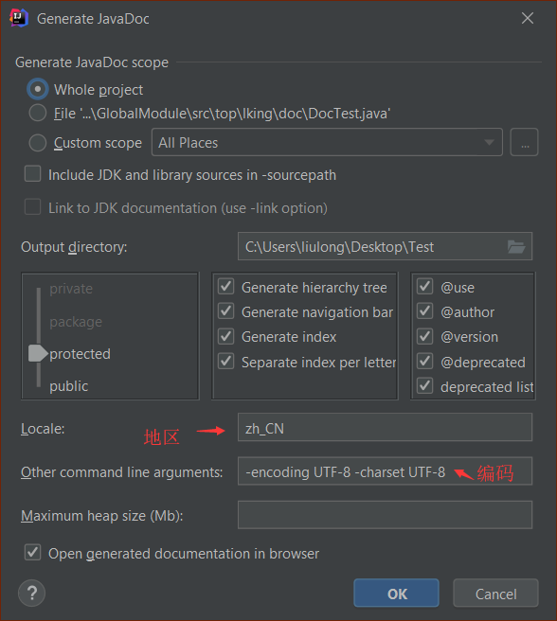Click the help question mark button
The image size is (557, 621).
pyautogui.click(x=31, y=594)
